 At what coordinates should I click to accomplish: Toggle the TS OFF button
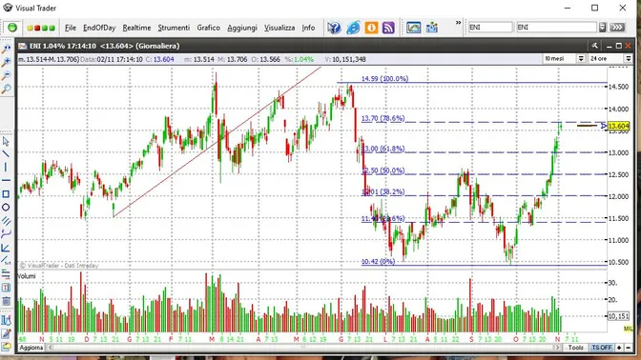click(x=602, y=348)
